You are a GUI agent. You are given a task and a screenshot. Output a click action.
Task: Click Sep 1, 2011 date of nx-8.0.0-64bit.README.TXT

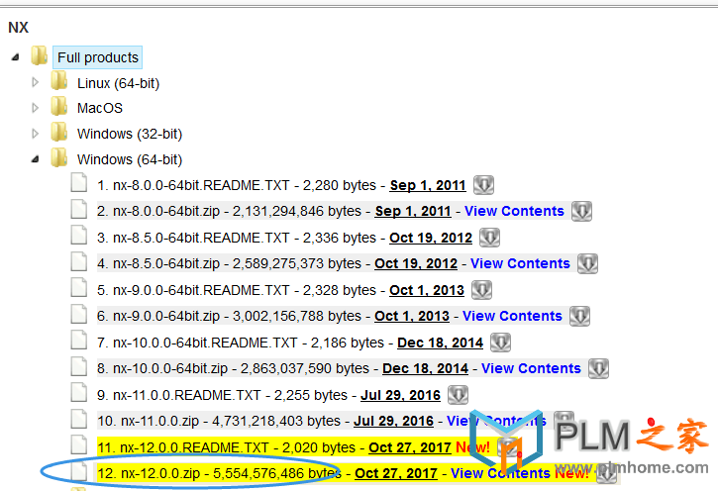pyautogui.click(x=428, y=185)
